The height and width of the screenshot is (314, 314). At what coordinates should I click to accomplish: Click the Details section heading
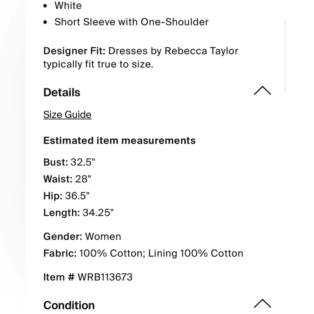click(x=62, y=93)
